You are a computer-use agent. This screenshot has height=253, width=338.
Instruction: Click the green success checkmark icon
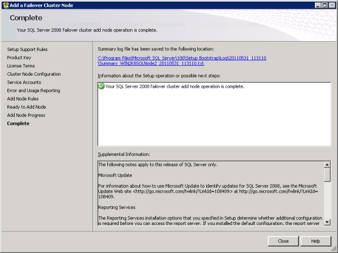(101, 86)
